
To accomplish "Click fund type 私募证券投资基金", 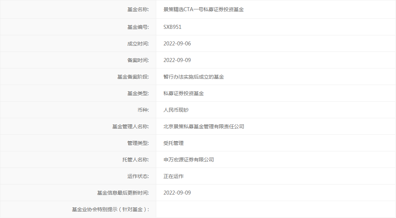I will 184,93.
